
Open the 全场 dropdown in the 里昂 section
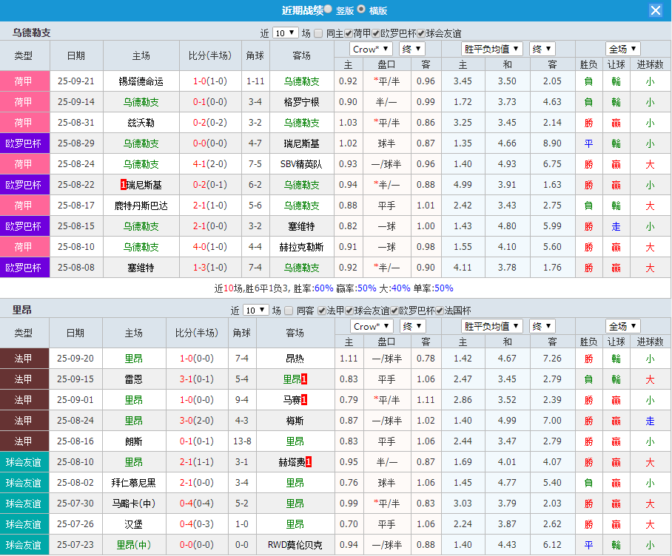coord(622,325)
